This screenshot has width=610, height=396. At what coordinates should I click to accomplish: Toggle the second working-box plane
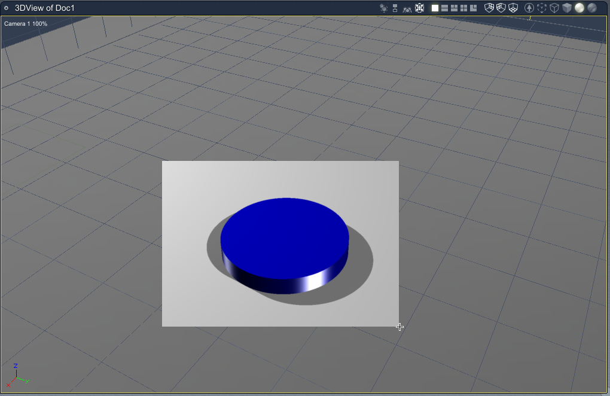(x=501, y=8)
